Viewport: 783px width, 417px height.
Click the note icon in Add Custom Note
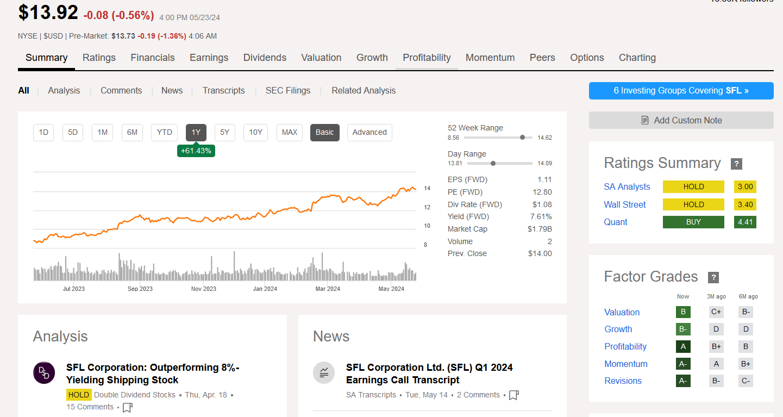pyautogui.click(x=645, y=120)
